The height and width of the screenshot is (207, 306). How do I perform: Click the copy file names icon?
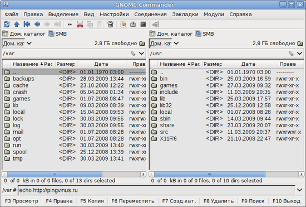pyautogui.click(x=70, y=25)
